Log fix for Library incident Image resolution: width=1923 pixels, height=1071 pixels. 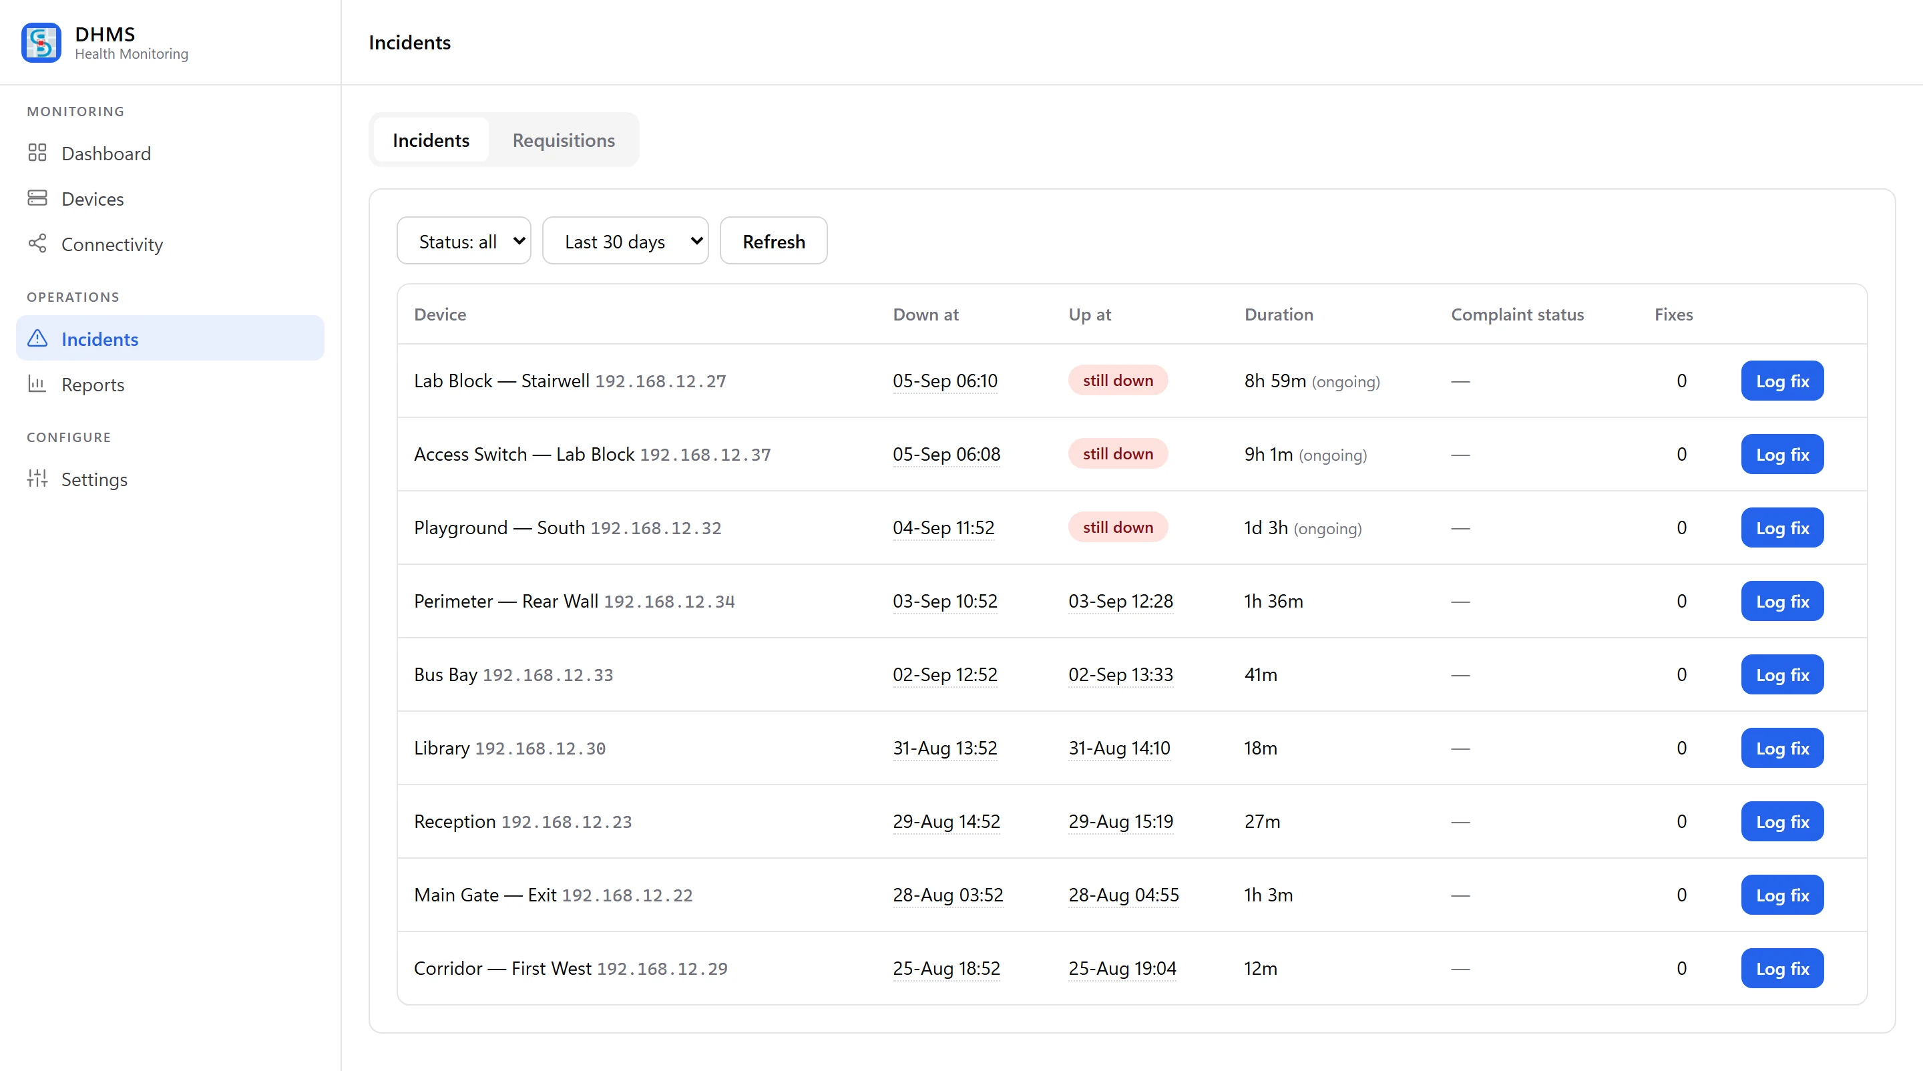[1782, 748]
